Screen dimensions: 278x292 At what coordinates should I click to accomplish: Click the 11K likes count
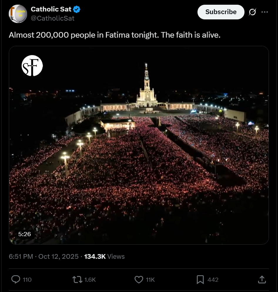click(150, 280)
